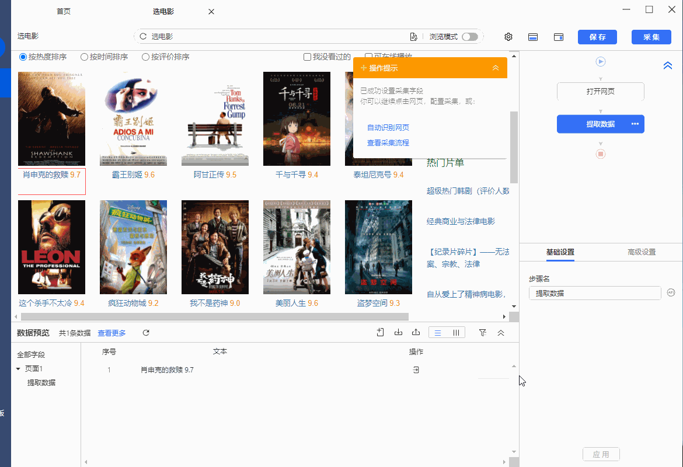This screenshot has height=467, width=683.
Task: Click the web page horizontal scrollbar
Action: [x=214, y=317]
